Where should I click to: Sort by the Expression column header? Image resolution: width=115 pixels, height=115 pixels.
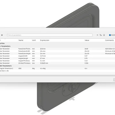tap(45, 40)
